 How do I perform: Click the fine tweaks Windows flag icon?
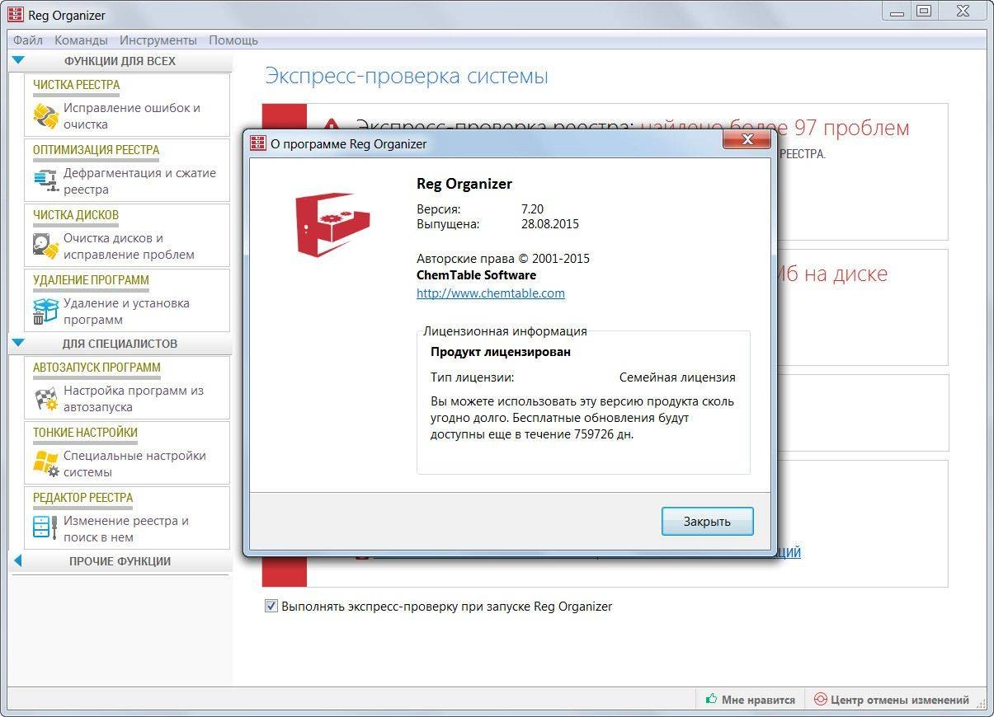coord(45,464)
